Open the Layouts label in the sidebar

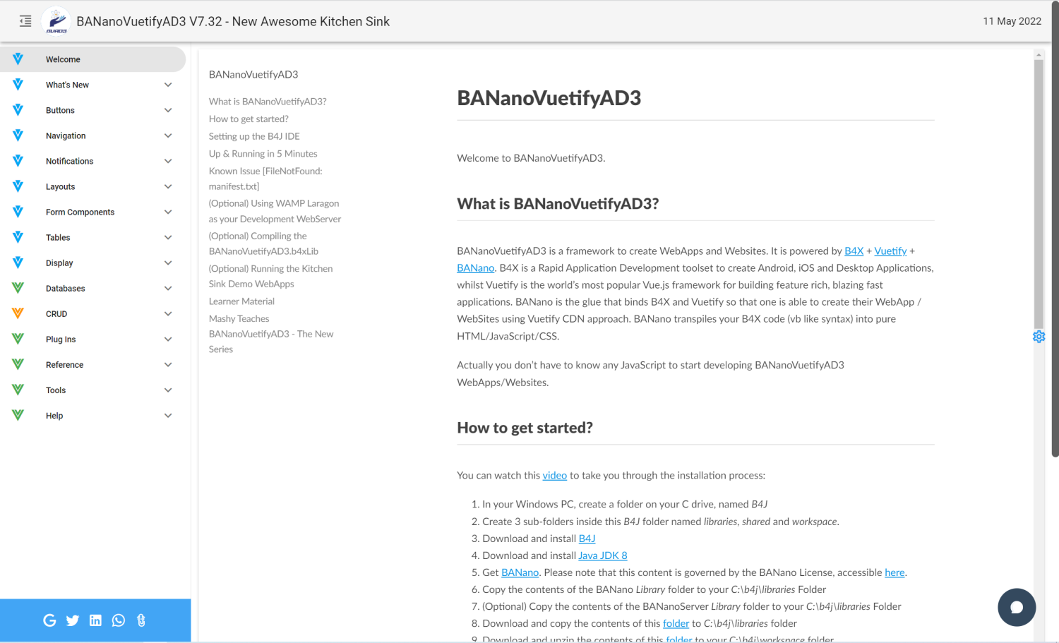(60, 186)
